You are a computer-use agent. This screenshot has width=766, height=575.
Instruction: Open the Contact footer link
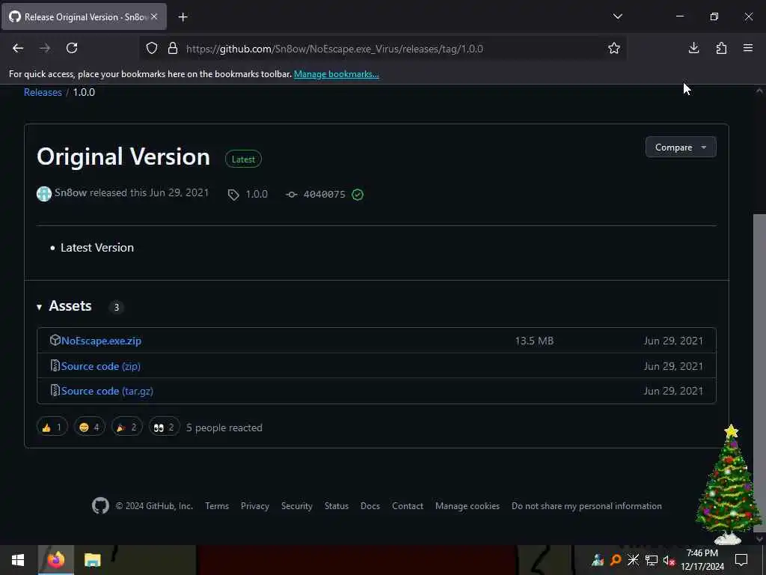click(x=408, y=506)
